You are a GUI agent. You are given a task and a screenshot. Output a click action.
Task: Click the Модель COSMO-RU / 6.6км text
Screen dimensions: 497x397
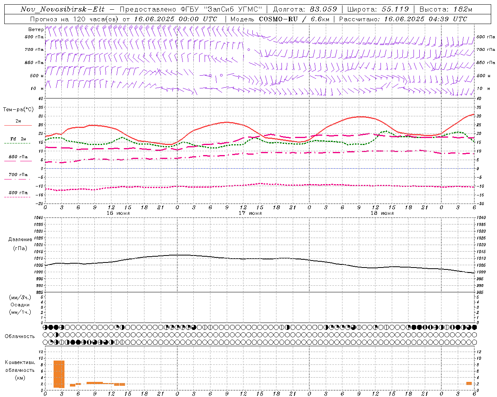[280, 19]
